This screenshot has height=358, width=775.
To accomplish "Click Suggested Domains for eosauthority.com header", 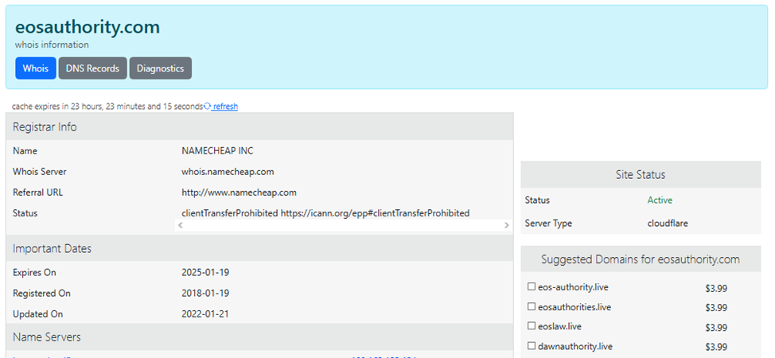I will [641, 259].
